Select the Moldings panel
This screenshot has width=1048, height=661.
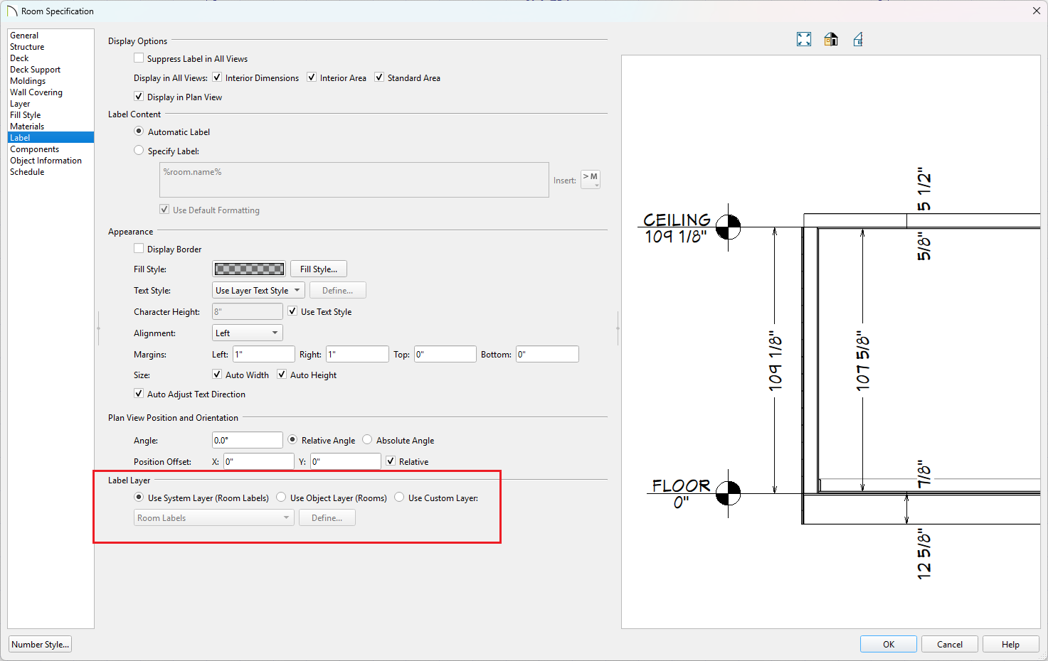(x=28, y=81)
